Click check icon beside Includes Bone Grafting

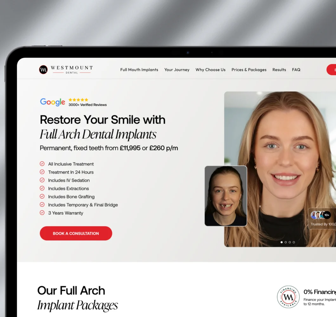pyautogui.click(x=42, y=196)
